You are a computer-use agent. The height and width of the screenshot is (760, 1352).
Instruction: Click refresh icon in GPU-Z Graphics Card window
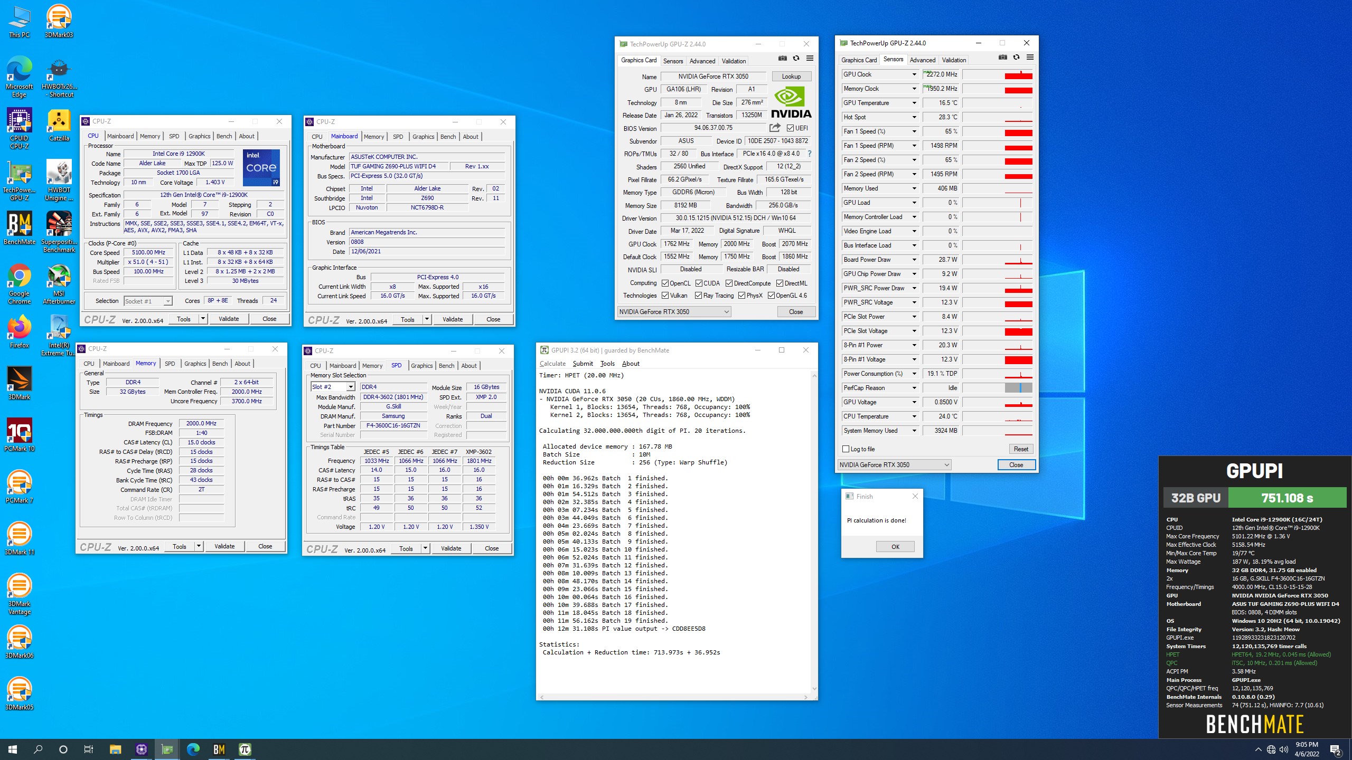796,59
